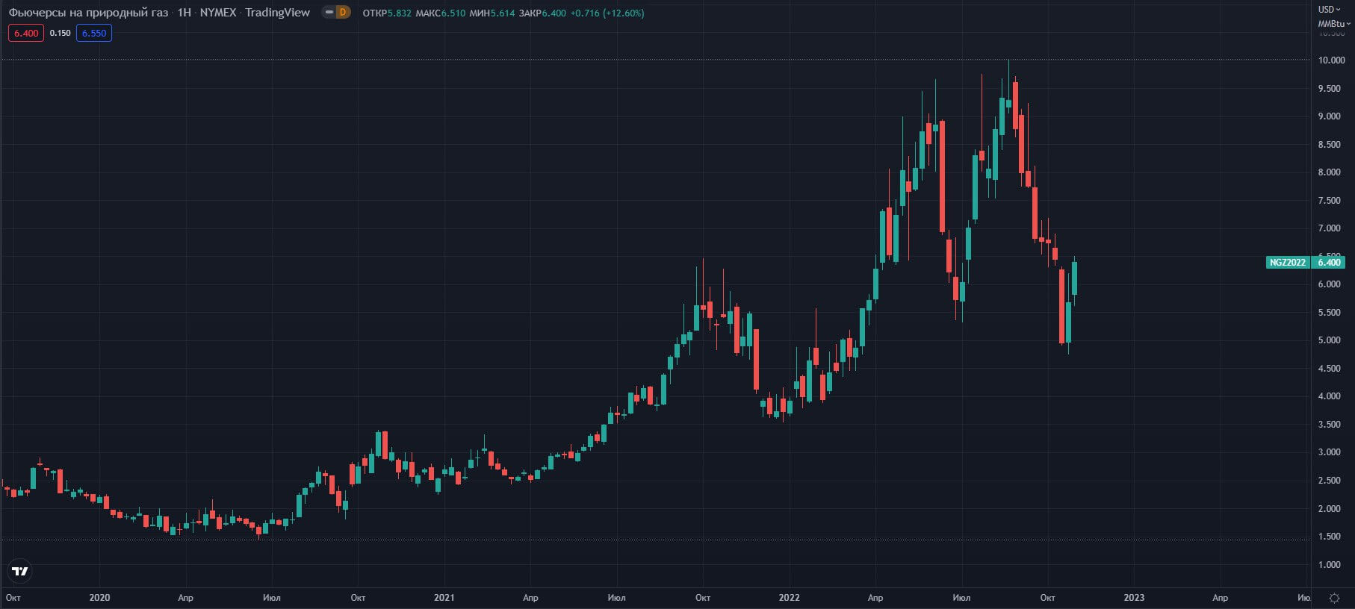Click the 8.000 price axis label
This screenshot has width=1355, height=609.
(x=1330, y=172)
